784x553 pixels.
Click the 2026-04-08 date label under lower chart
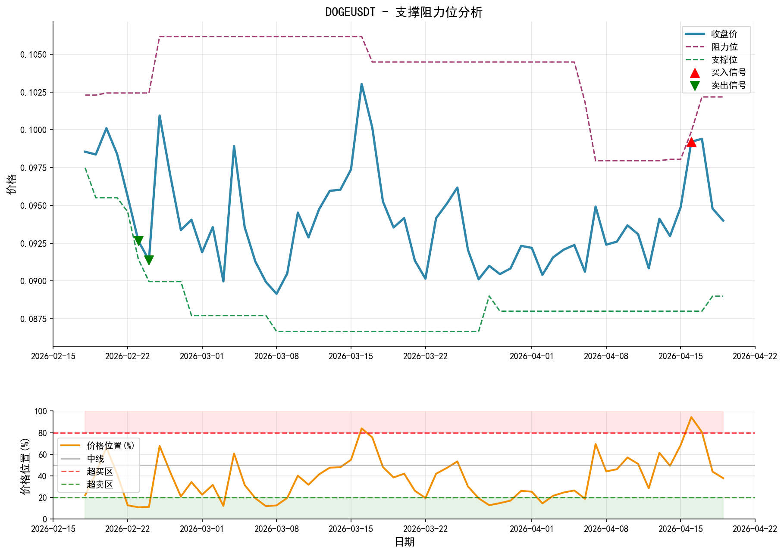(x=606, y=529)
